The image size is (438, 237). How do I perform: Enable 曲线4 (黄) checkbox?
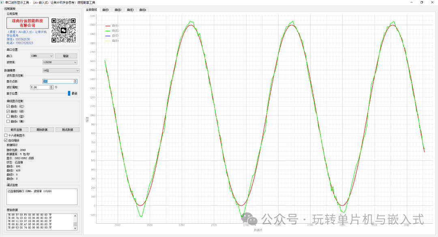tap(8, 122)
